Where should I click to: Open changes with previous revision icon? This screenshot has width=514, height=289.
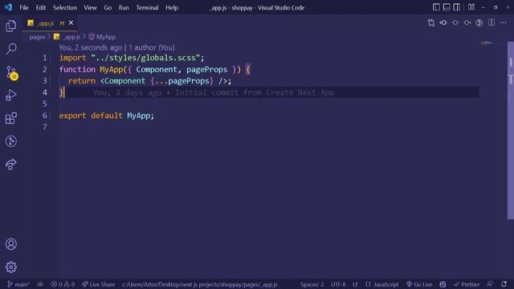click(x=443, y=22)
